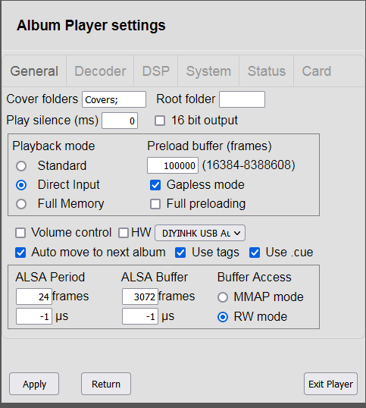Focus the Preload buffer frames field
This screenshot has width=366, height=408.
click(x=173, y=165)
